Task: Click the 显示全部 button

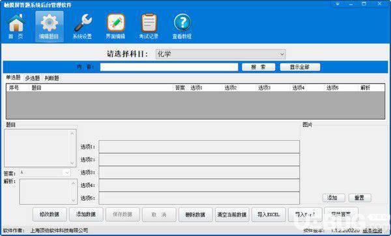Action: [300, 67]
